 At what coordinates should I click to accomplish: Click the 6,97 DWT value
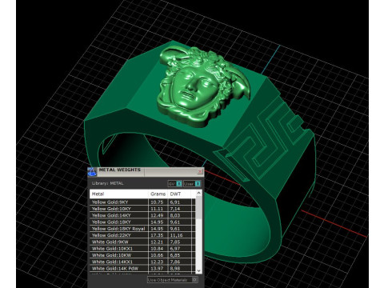coord(175,249)
